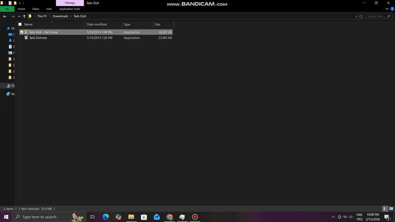Screen dimensions: 395x222
Task: Click the 36,287 KB size cell
Action: (x=165, y=32)
